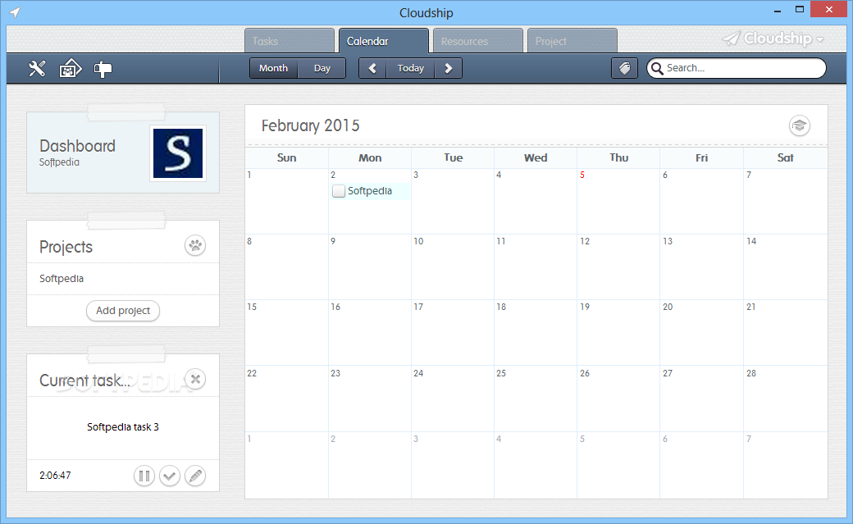Click the search magnifier icon
Viewport: 853px width, 524px height.
click(657, 68)
